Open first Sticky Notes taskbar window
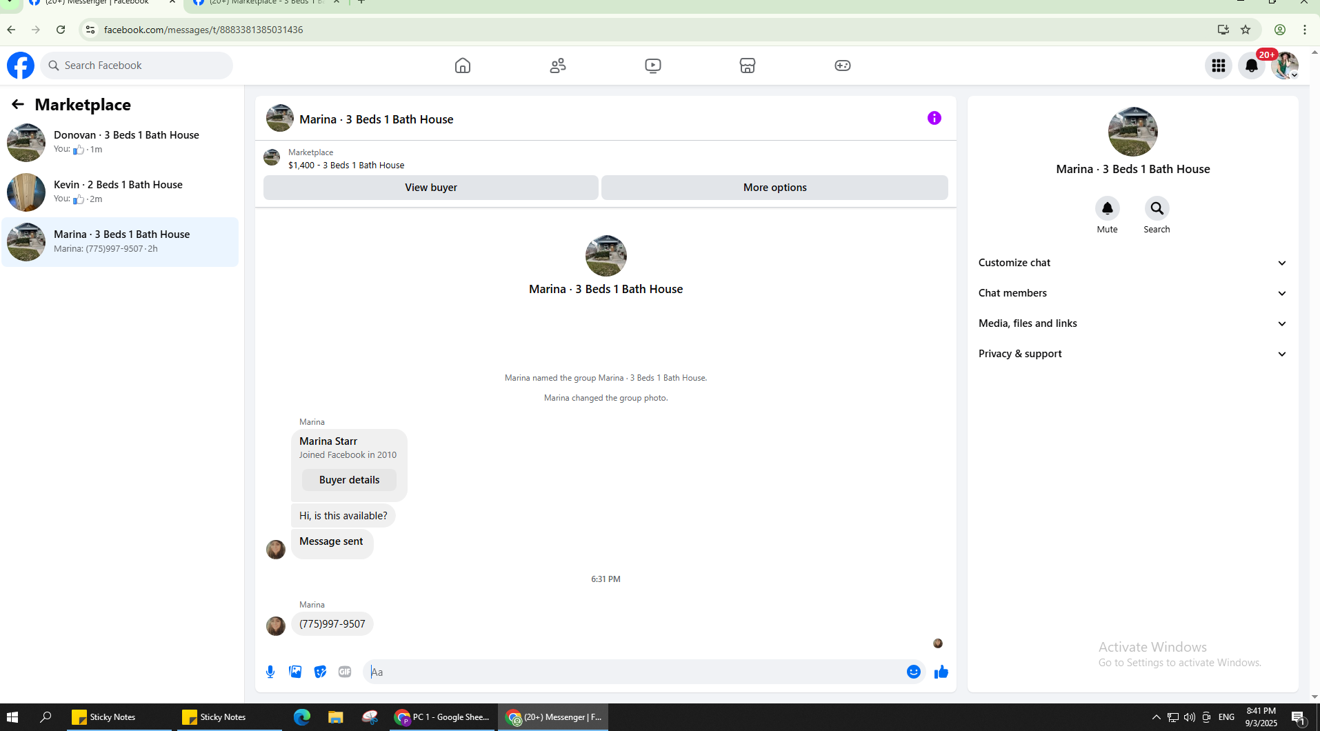 click(x=117, y=717)
